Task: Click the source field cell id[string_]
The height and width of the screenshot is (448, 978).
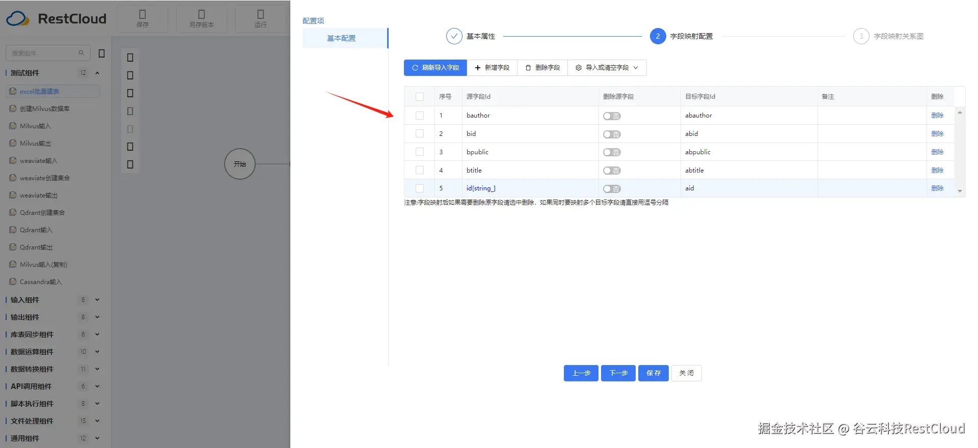Action: (530, 188)
